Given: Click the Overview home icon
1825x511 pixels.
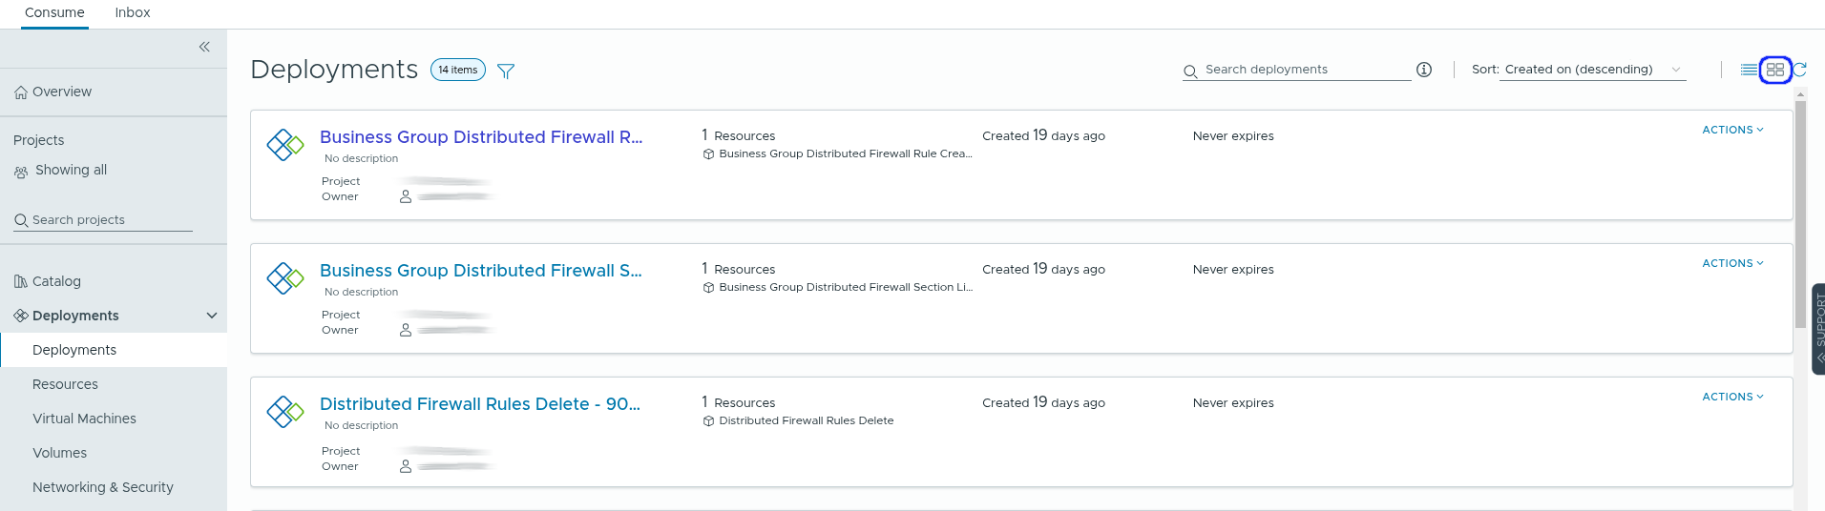Looking at the screenshot, I should 21,92.
